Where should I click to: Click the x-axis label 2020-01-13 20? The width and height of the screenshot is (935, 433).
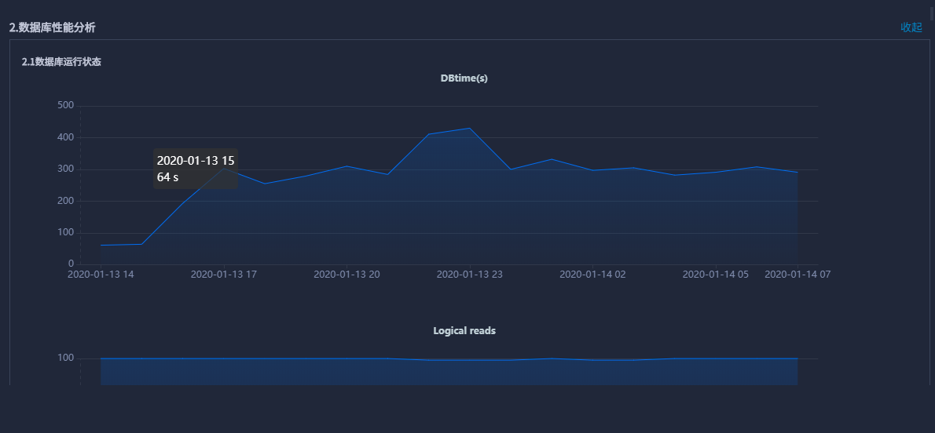346,275
